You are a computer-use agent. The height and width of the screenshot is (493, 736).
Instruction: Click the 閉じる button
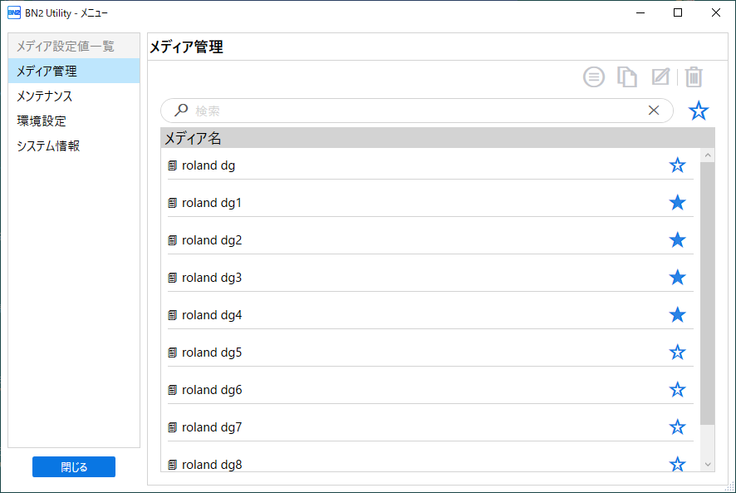pos(74,466)
